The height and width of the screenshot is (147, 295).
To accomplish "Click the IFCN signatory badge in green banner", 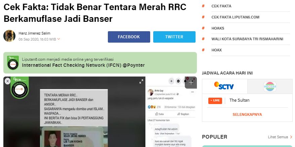I will click(13, 63).
